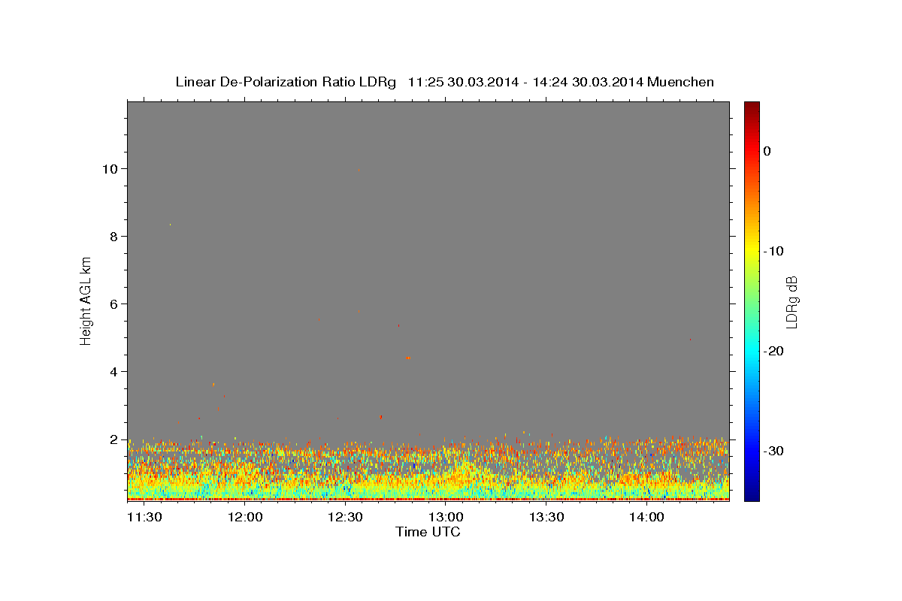Click the 11:30 time tick label

click(x=144, y=518)
